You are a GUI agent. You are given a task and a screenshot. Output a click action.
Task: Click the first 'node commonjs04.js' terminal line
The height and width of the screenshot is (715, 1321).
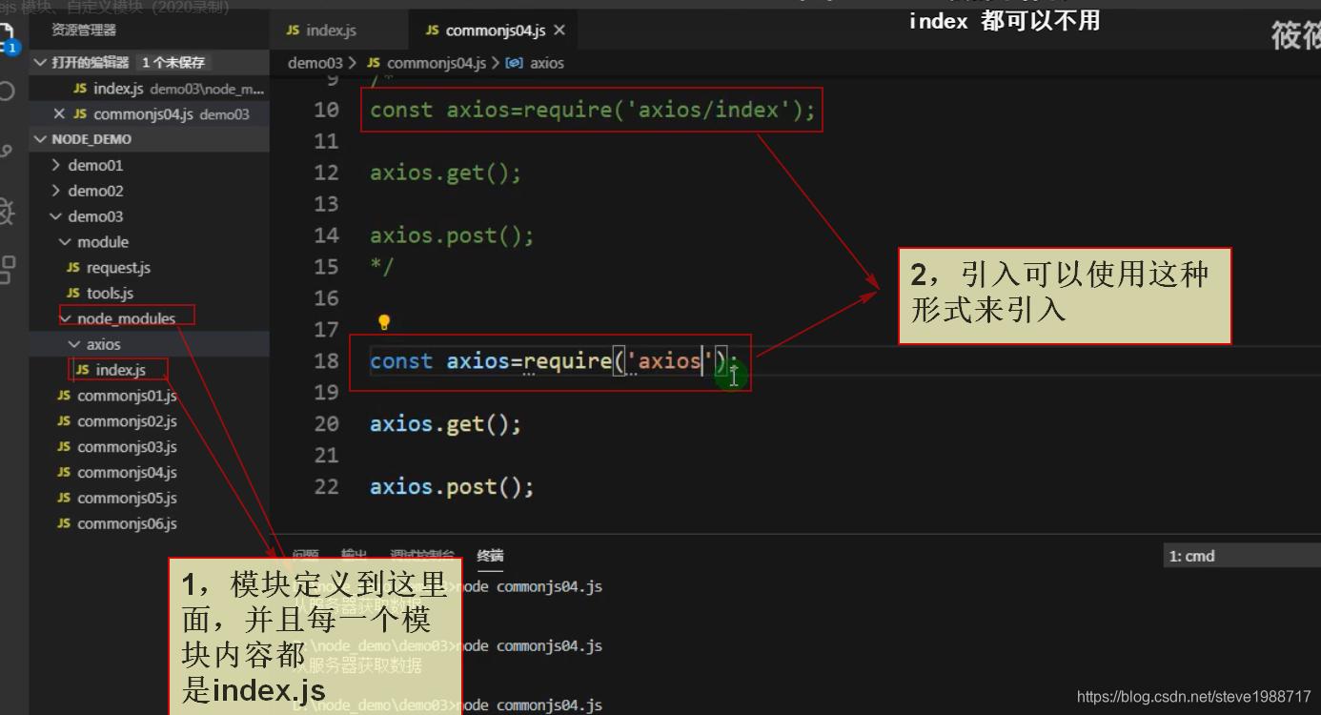tap(531, 587)
